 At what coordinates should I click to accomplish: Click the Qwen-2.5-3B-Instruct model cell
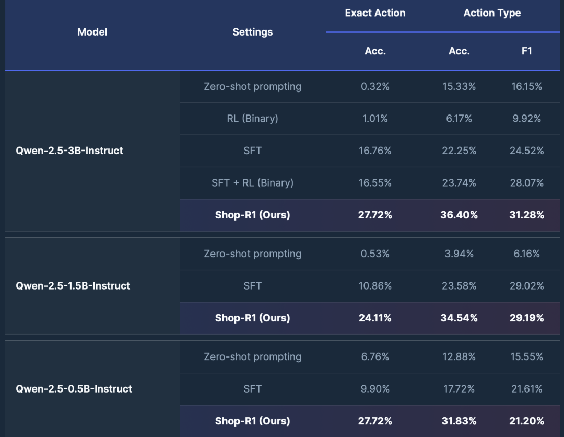(x=69, y=151)
